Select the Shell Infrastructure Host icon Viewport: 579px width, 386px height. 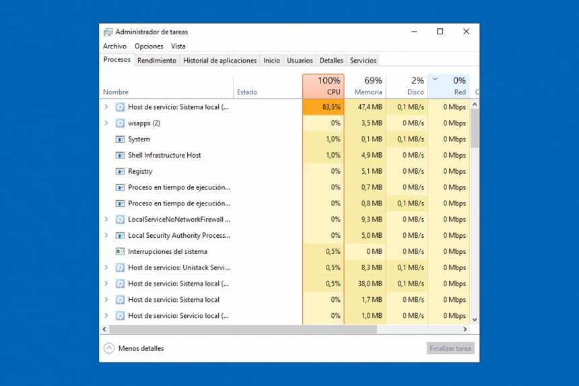121,156
